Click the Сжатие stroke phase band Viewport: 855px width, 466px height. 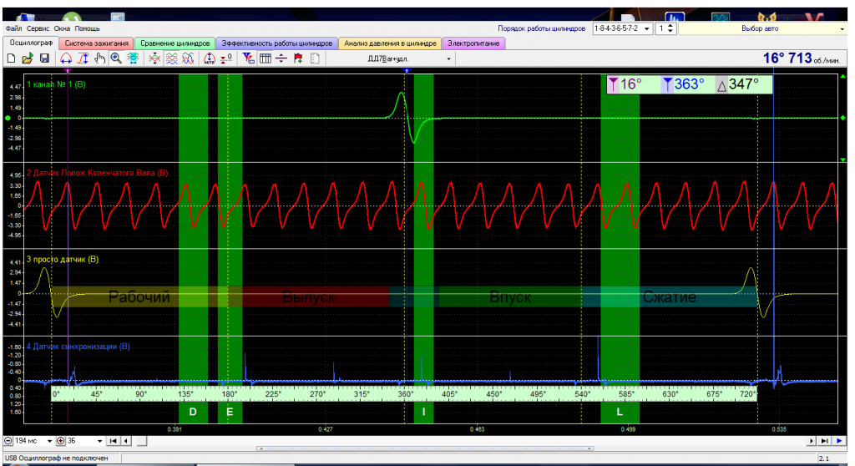point(669,296)
